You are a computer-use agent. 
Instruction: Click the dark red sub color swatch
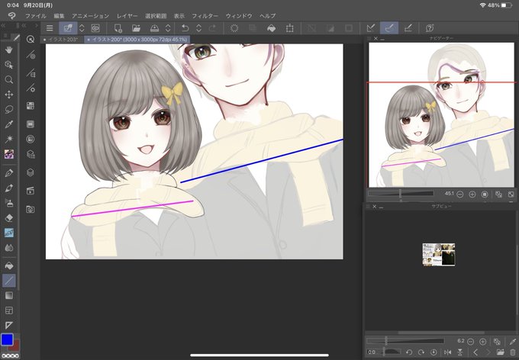(x=15, y=346)
